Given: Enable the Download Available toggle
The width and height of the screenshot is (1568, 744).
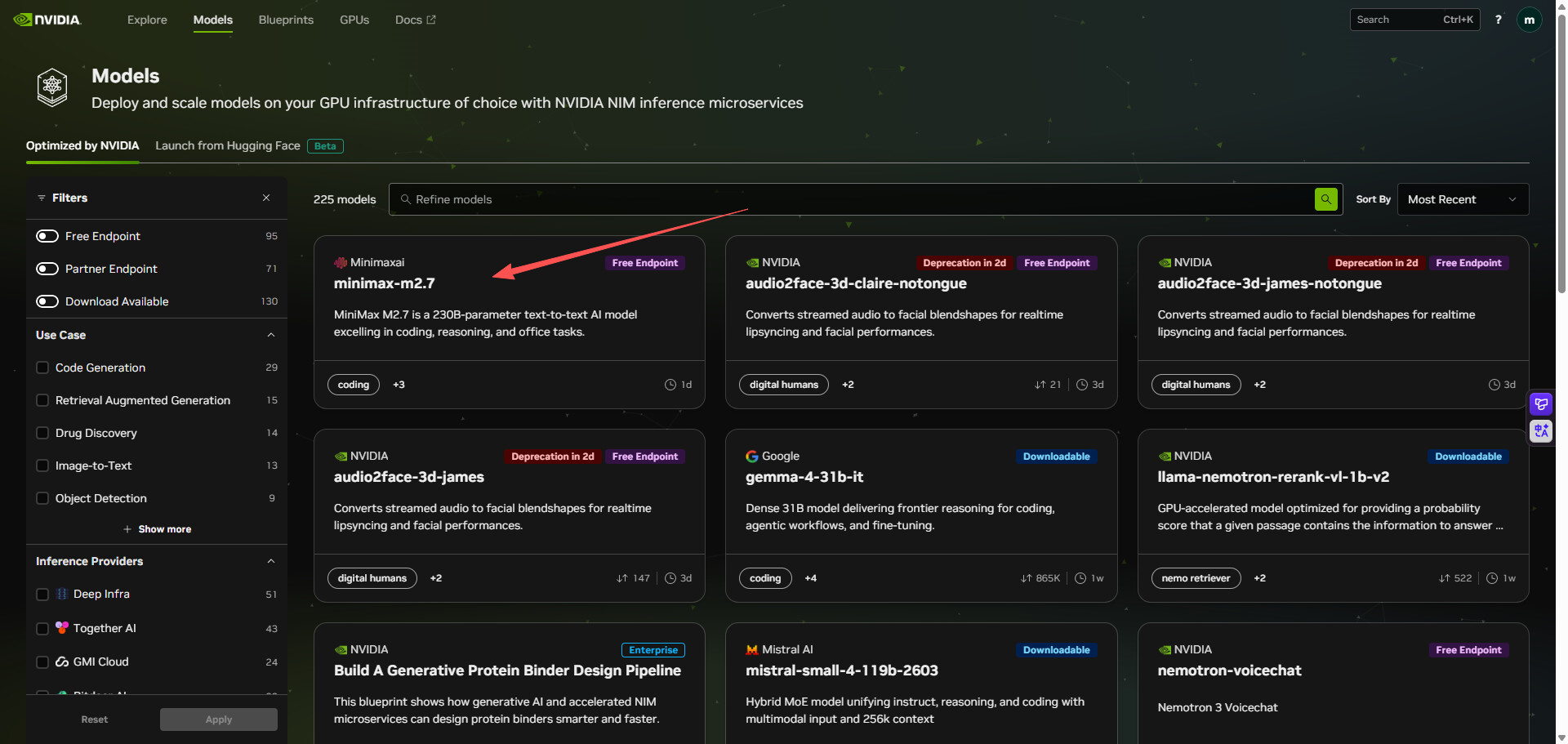Looking at the screenshot, I should click(47, 301).
